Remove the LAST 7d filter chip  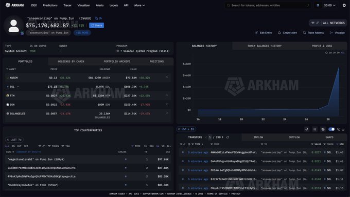8,140
